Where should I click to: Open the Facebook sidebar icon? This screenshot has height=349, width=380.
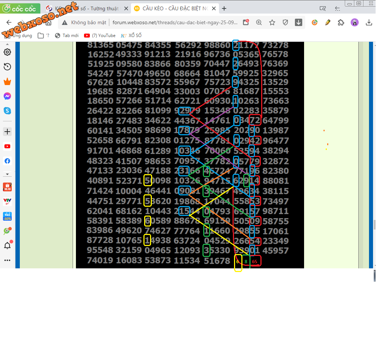(x=7, y=161)
